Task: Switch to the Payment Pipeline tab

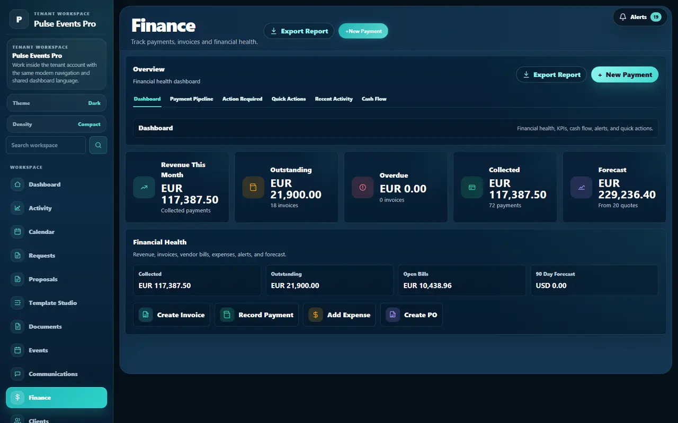Action: point(192,99)
